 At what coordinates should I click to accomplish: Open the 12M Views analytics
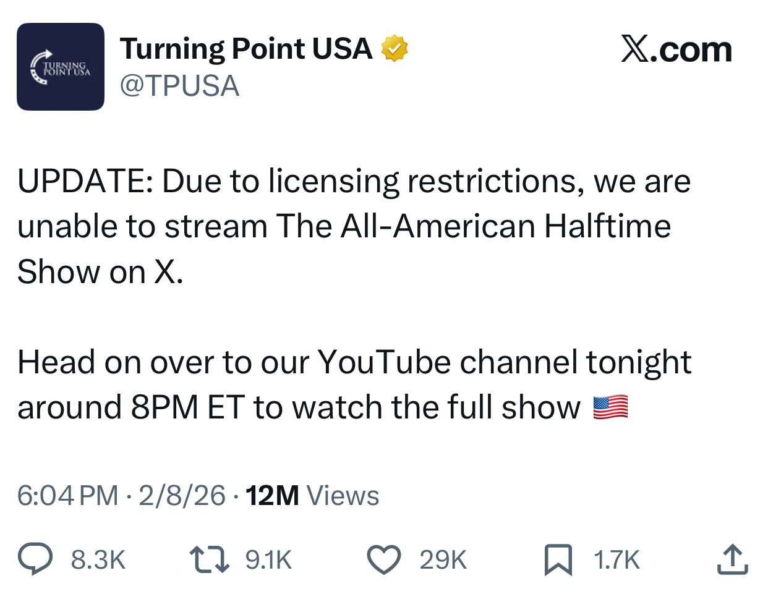(x=312, y=496)
